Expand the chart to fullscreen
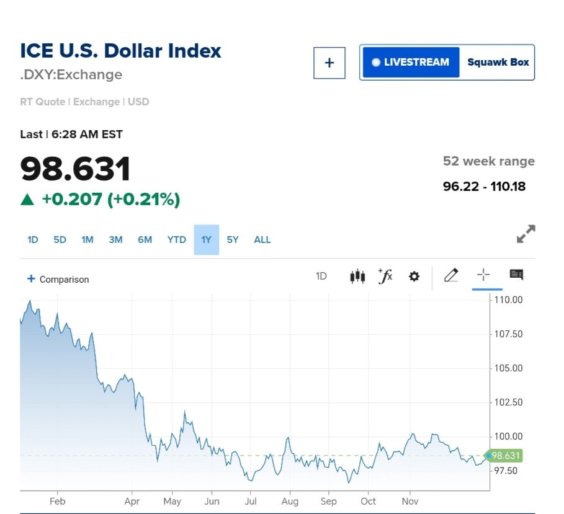 526,234
